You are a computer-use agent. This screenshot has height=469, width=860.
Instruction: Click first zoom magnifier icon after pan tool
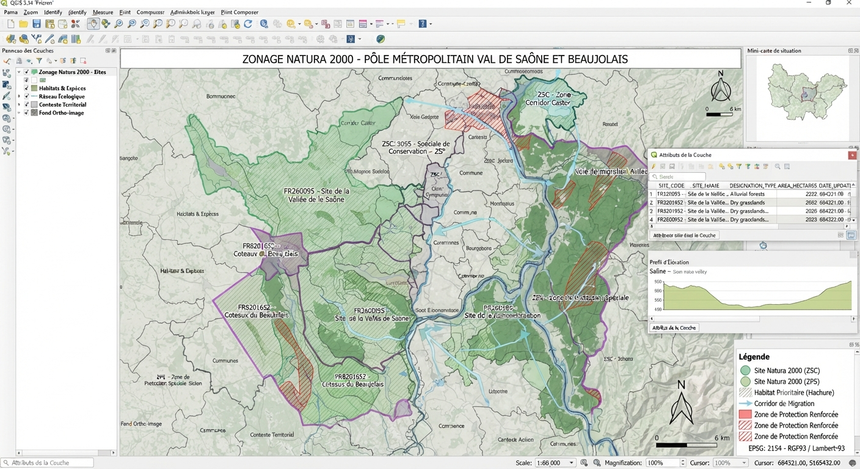118,24
